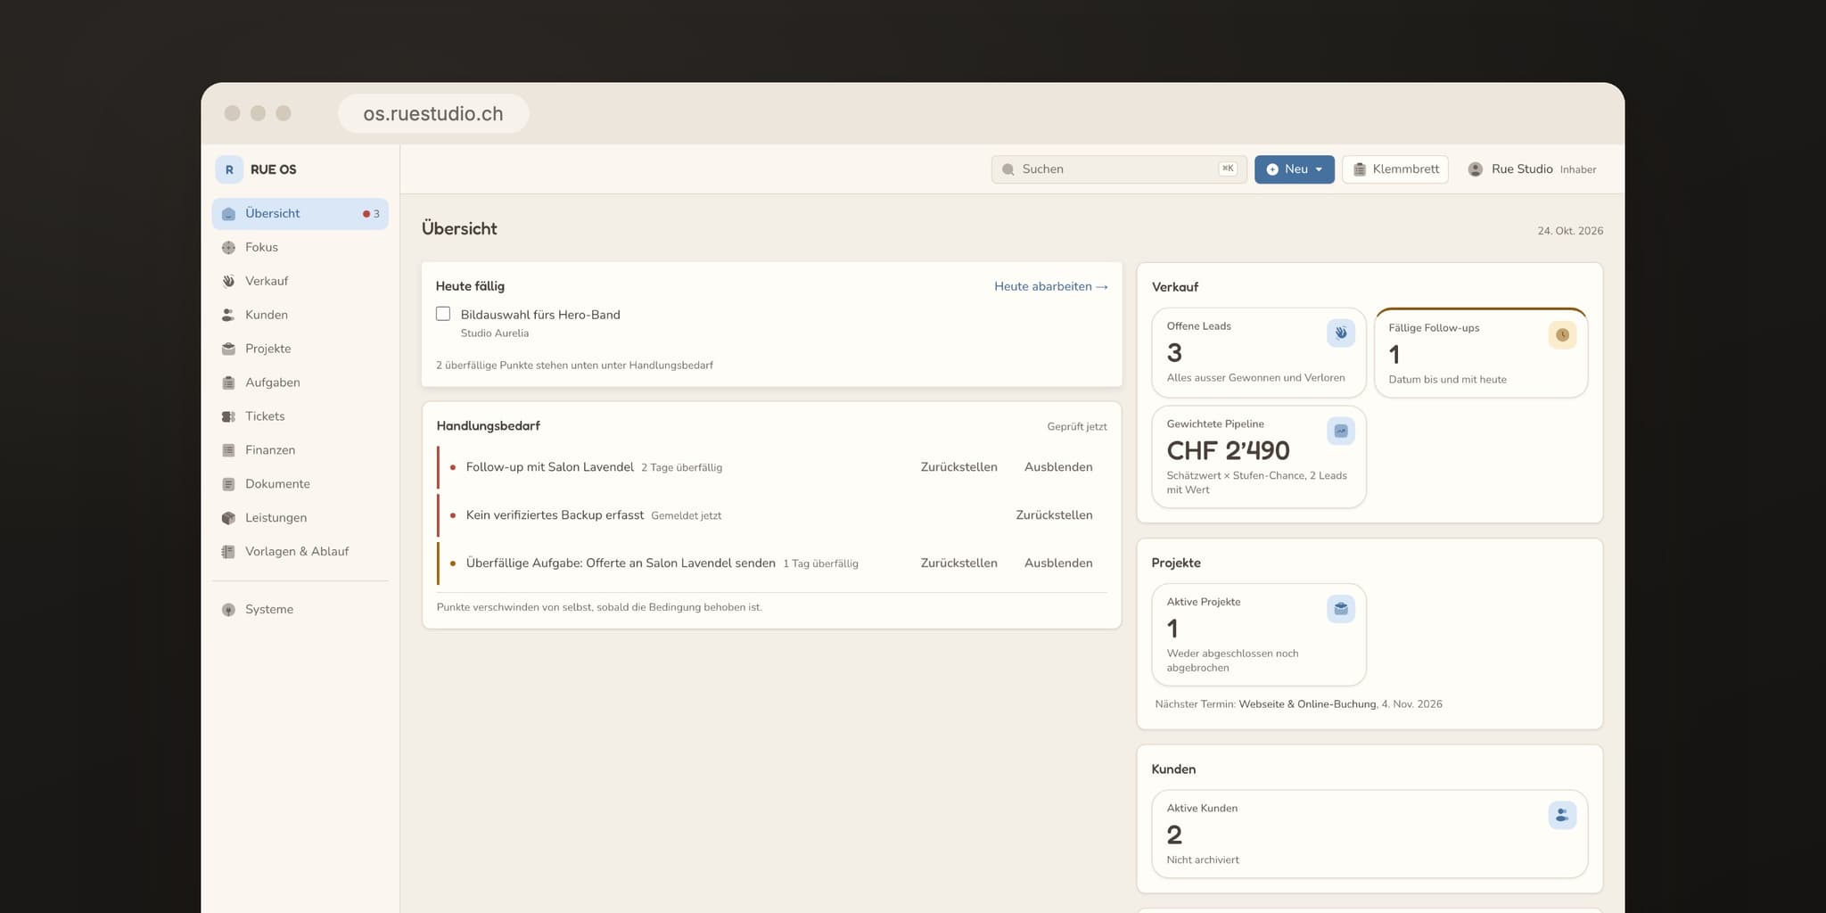Click the Übersicht sidebar icon
The height and width of the screenshot is (913, 1826).
tap(228, 214)
